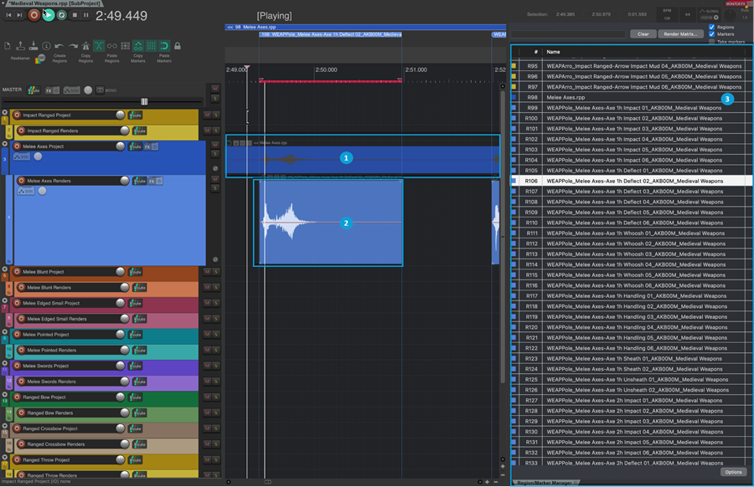Click the Render Matrix button
Image resolution: width=754 pixels, height=487 pixels.
pyautogui.click(x=680, y=34)
